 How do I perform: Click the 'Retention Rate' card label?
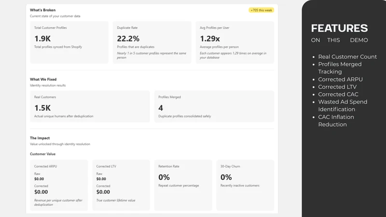click(x=169, y=166)
